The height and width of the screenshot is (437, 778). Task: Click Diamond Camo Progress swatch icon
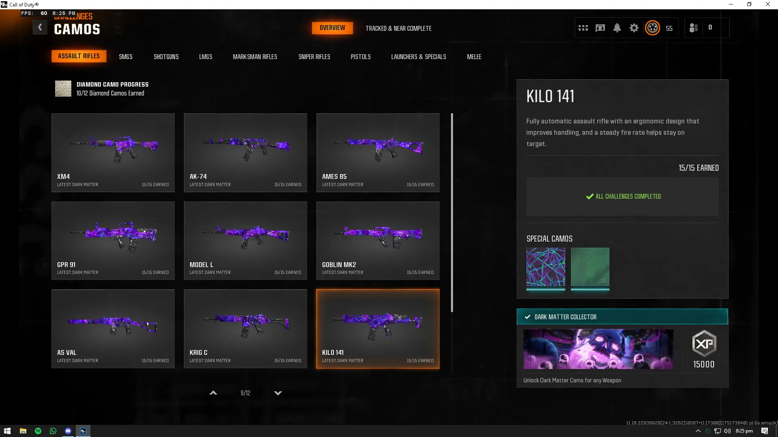(x=63, y=89)
